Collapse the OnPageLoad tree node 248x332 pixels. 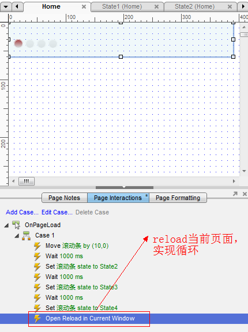[x=6, y=225]
